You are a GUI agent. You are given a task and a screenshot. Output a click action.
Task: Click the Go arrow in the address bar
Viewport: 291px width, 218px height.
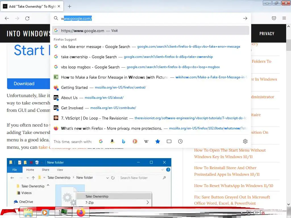245,18
